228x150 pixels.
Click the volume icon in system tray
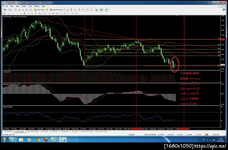(x=214, y=140)
